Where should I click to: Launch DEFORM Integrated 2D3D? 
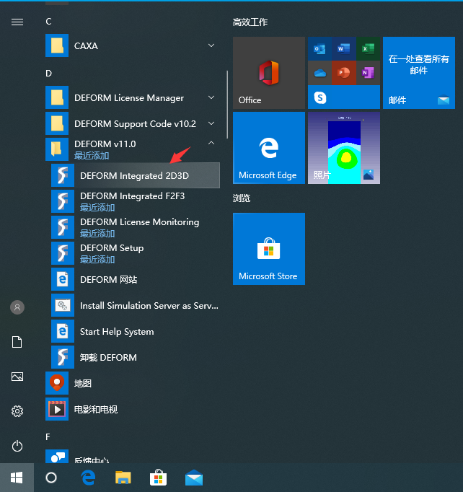click(136, 175)
